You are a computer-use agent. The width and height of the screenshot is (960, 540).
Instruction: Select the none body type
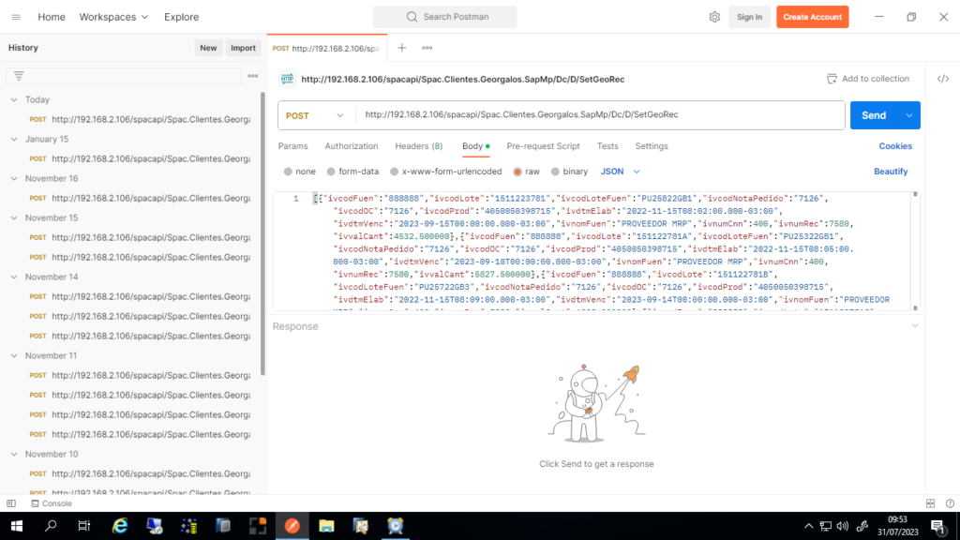coord(288,172)
